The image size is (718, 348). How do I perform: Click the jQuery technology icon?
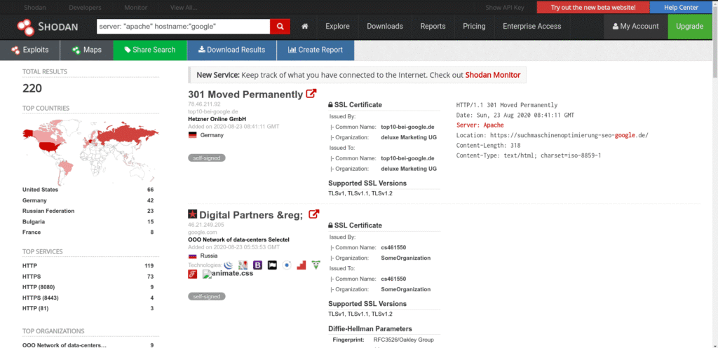(229, 265)
